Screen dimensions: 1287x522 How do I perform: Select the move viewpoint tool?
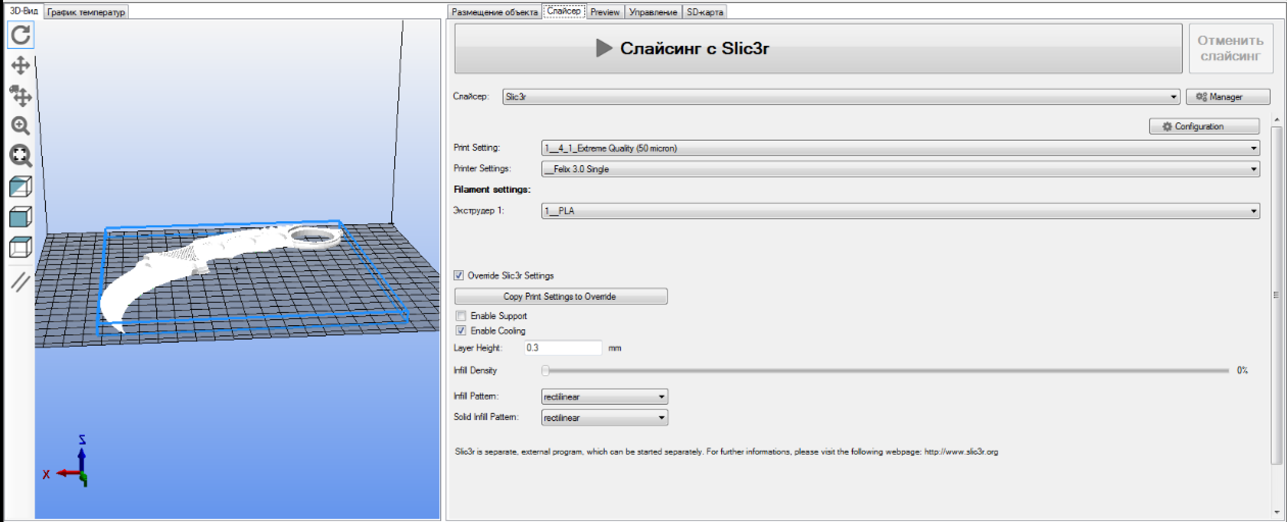tap(20, 66)
